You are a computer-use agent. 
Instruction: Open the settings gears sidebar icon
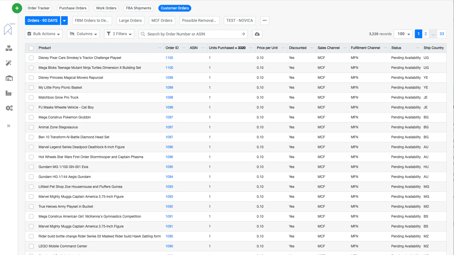[9, 108]
